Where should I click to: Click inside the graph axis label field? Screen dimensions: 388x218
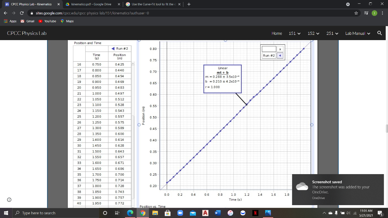coord(268,49)
